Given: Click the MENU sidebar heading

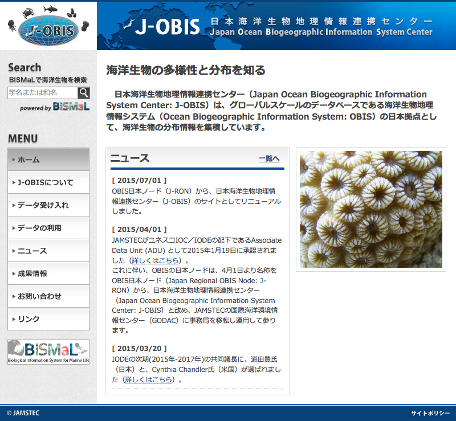Looking at the screenshot, I should coord(23,138).
